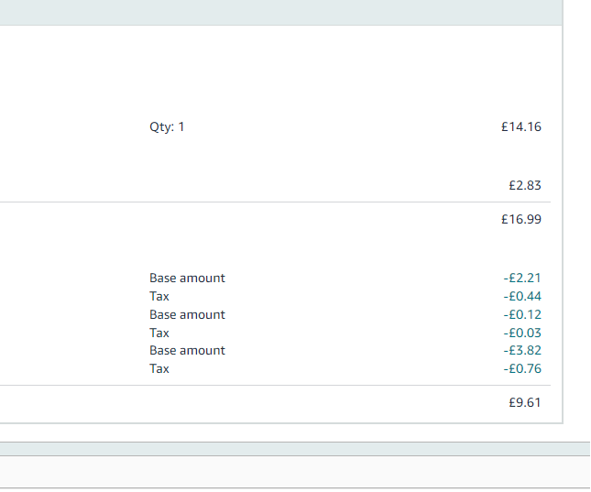
Task: Click the grey section bar below the panel
Action: (x=295, y=449)
